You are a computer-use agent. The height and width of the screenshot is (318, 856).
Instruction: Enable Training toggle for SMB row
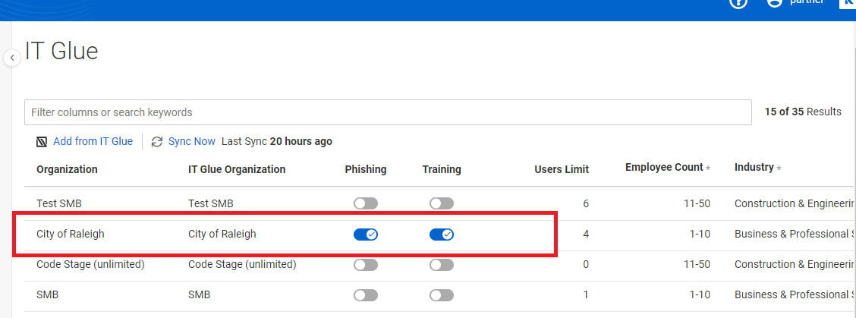pyautogui.click(x=442, y=295)
